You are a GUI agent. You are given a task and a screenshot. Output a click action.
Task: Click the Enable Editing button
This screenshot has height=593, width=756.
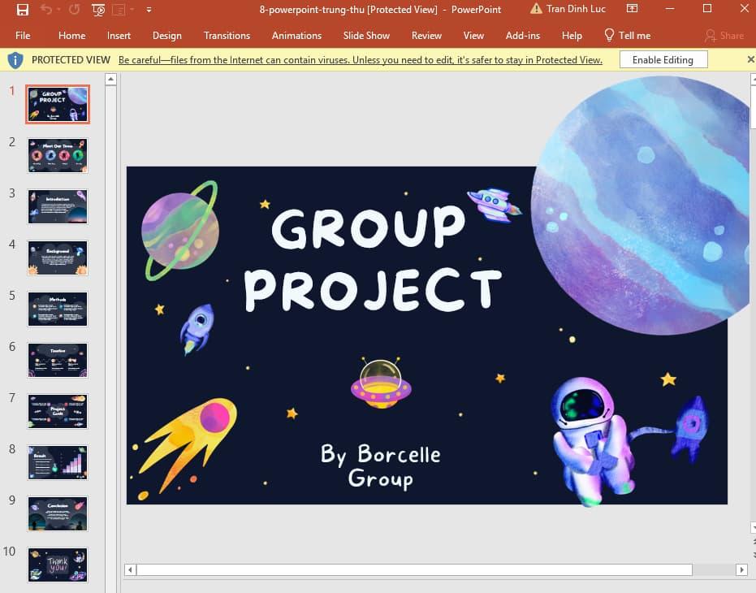click(663, 60)
